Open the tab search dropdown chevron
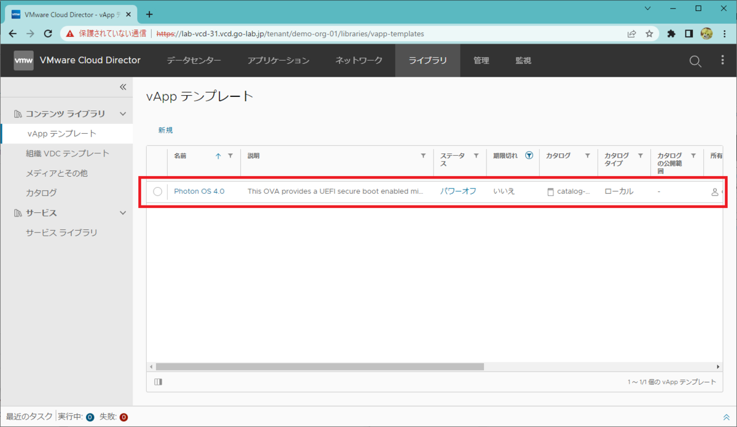The height and width of the screenshot is (427, 737). 647,9
